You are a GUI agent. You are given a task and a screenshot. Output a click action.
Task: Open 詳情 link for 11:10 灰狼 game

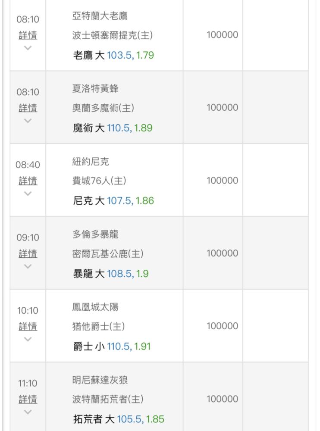28,399
